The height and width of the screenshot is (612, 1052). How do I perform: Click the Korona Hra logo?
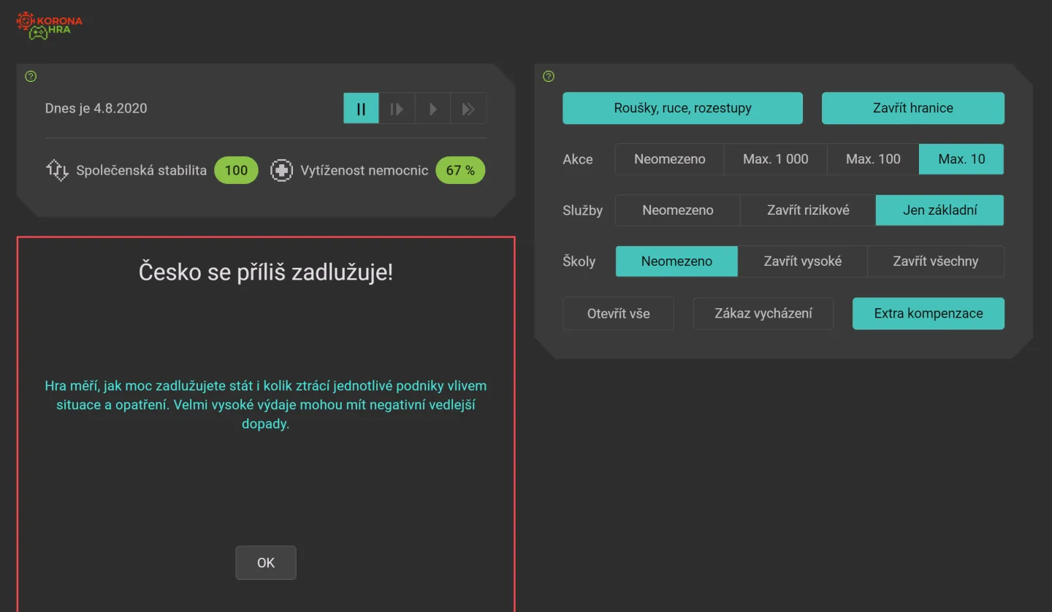click(x=49, y=26)
